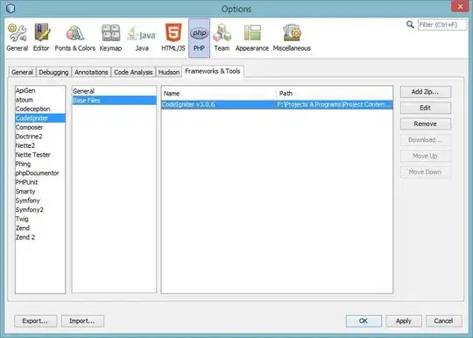Select Composer in the frameworks list
Screen dimensions: 473x338
click(40, 127)
